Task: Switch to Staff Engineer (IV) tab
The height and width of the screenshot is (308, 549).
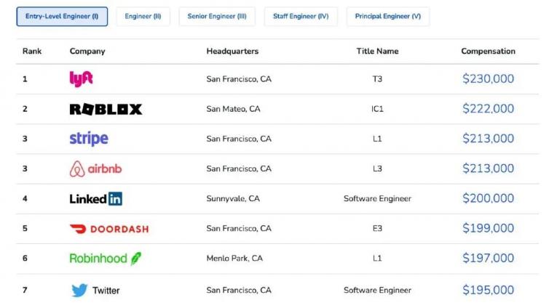Action: point(301,17)
